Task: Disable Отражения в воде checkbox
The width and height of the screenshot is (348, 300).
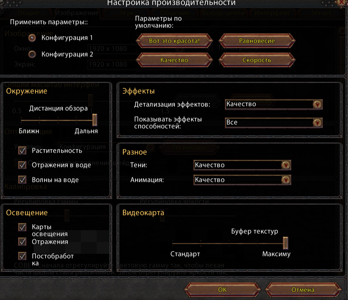Action: coord(22,165)
